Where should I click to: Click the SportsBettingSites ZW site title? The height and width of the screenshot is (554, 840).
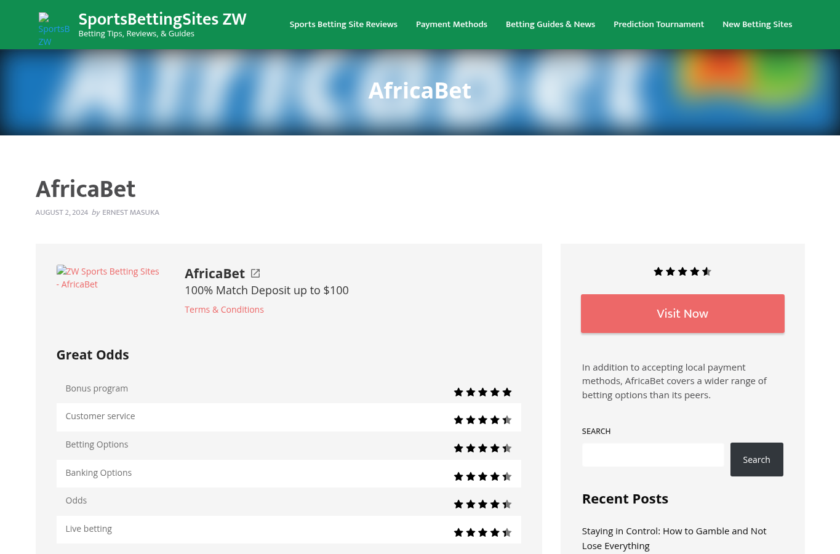162,19
